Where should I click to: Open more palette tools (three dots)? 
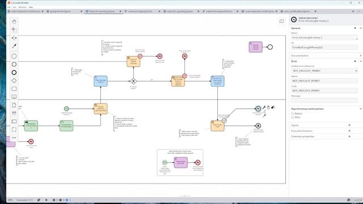coord(14,138)
